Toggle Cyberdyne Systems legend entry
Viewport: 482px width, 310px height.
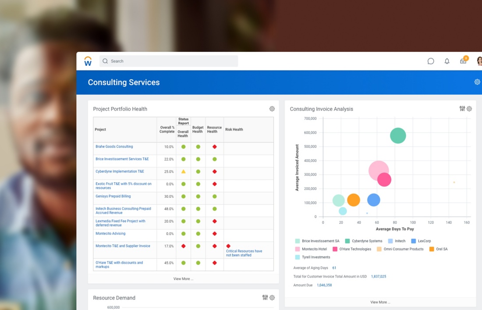[367, 241]
